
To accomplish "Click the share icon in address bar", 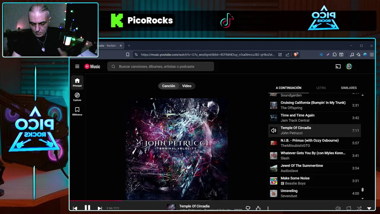I will point(287,55).
